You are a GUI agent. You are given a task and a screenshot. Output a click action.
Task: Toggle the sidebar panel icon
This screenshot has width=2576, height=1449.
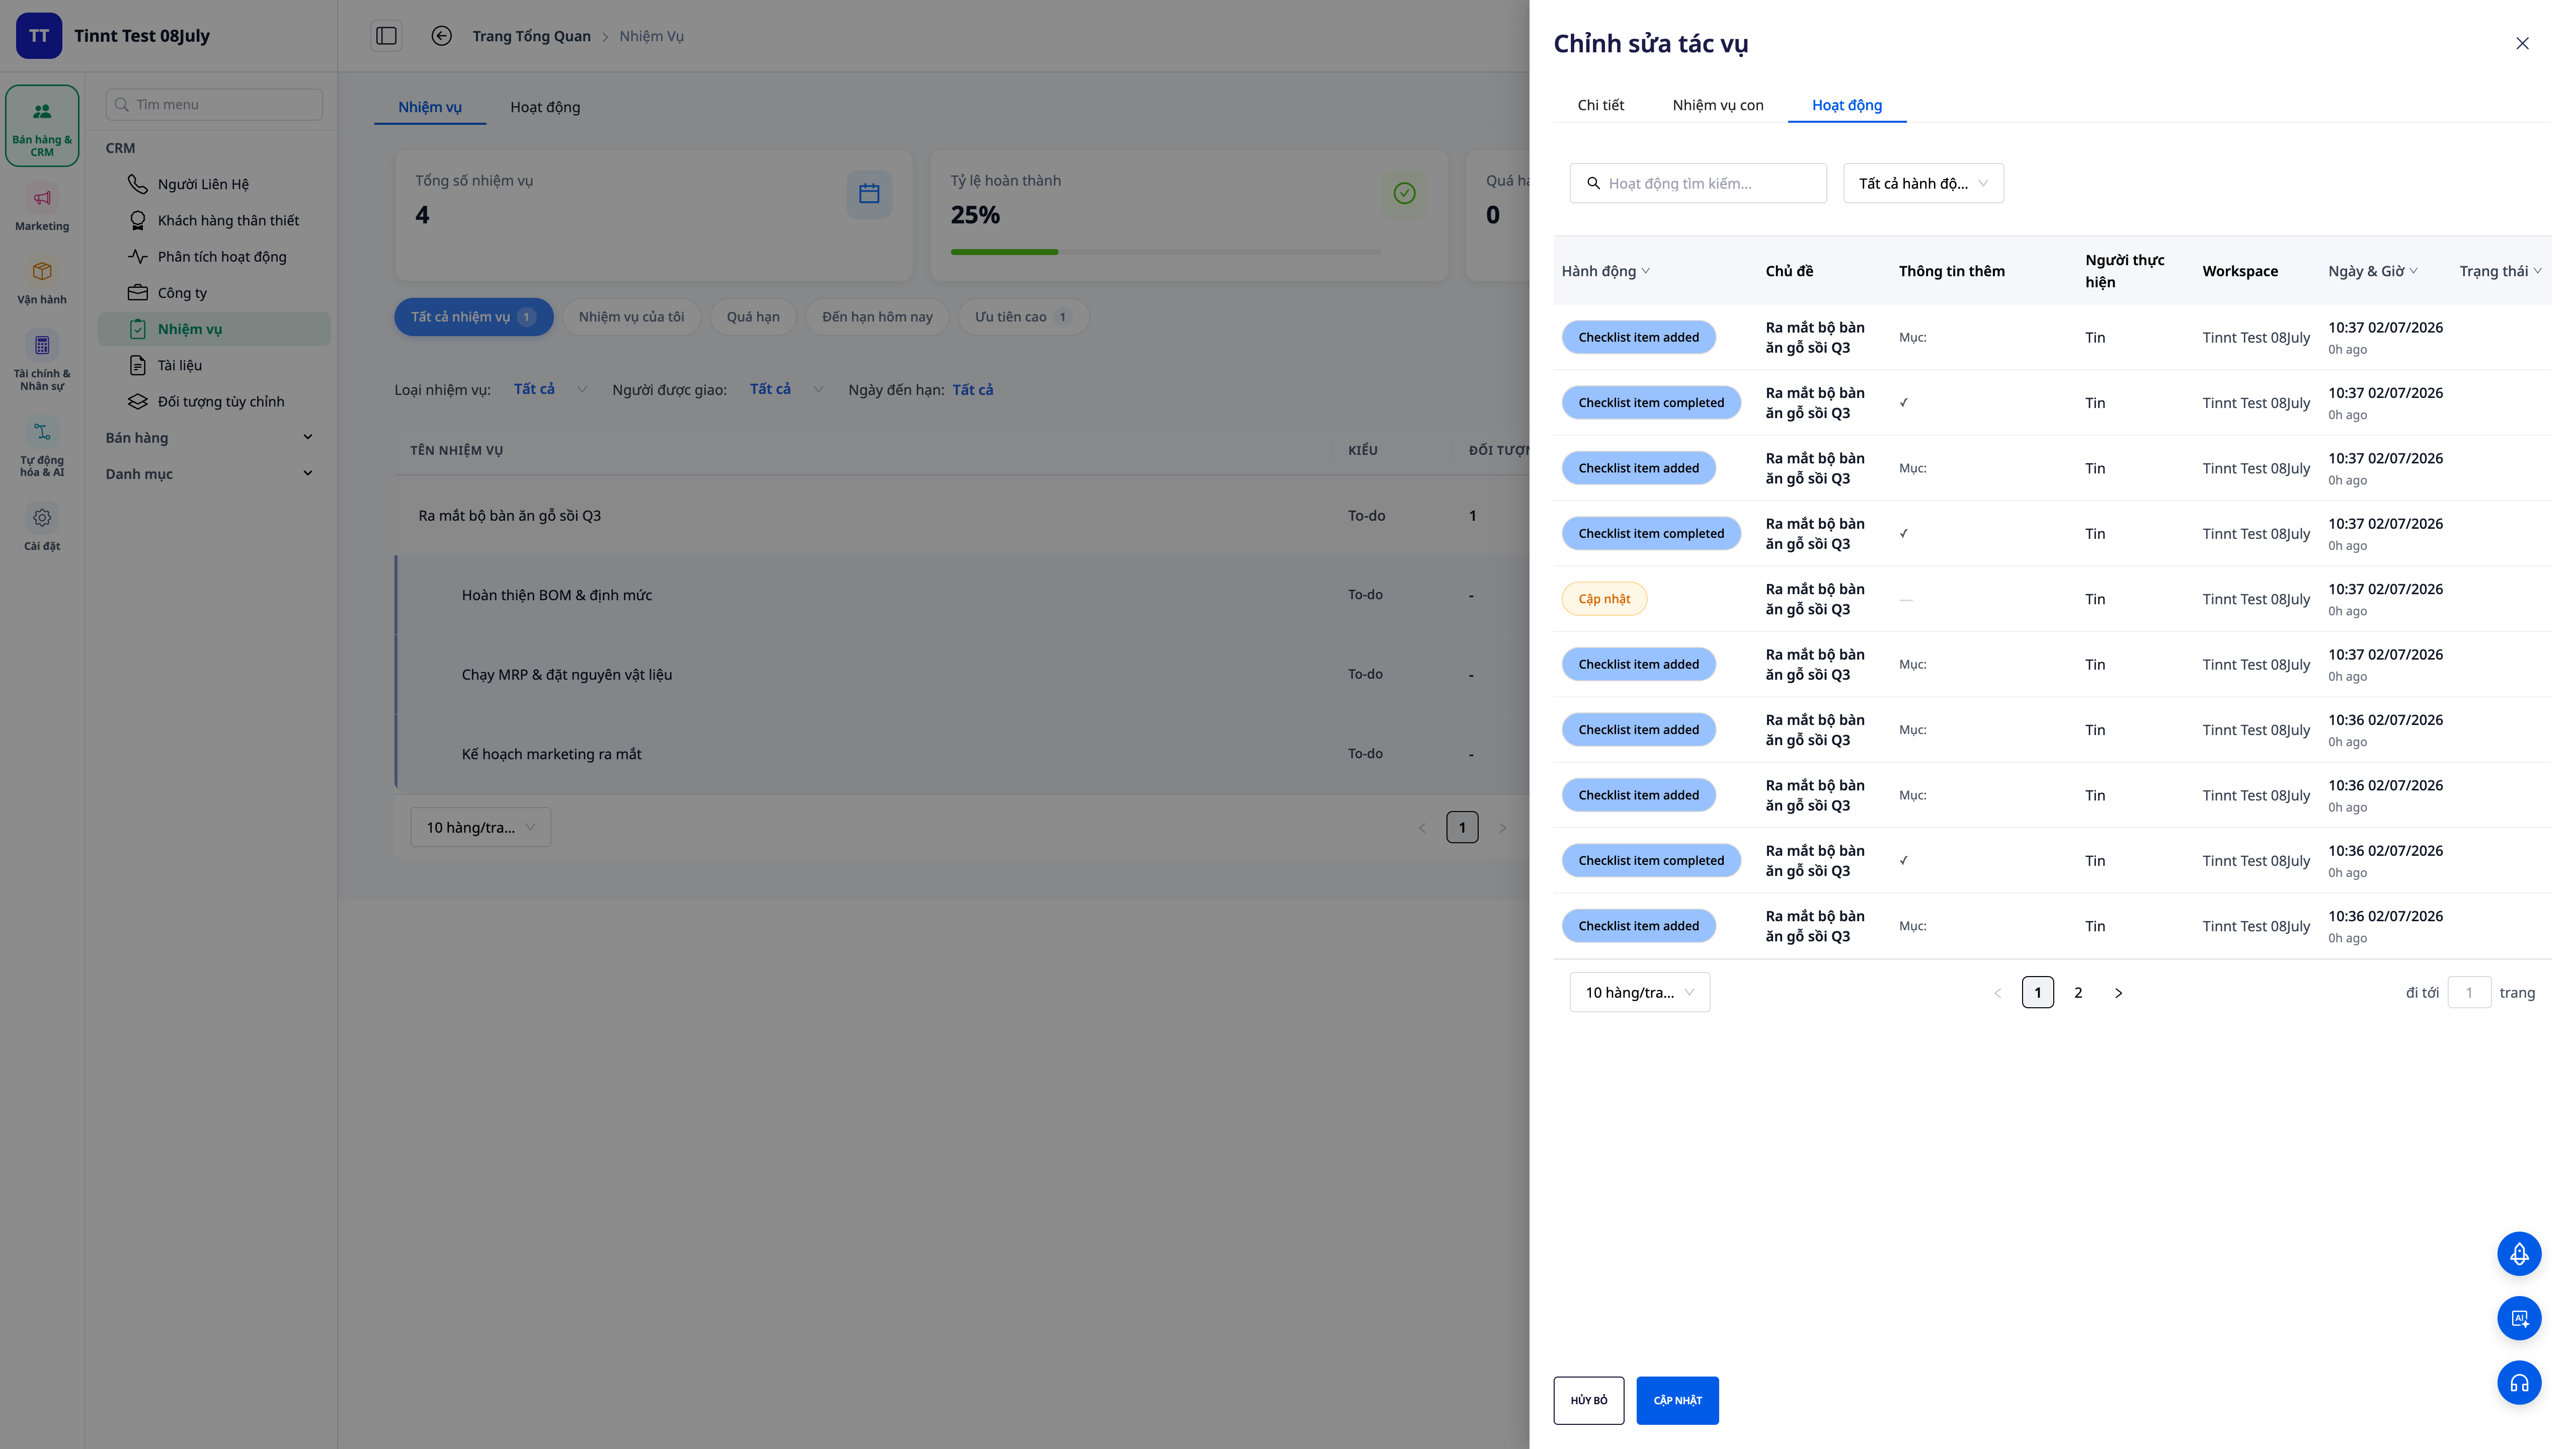[386, 36]
